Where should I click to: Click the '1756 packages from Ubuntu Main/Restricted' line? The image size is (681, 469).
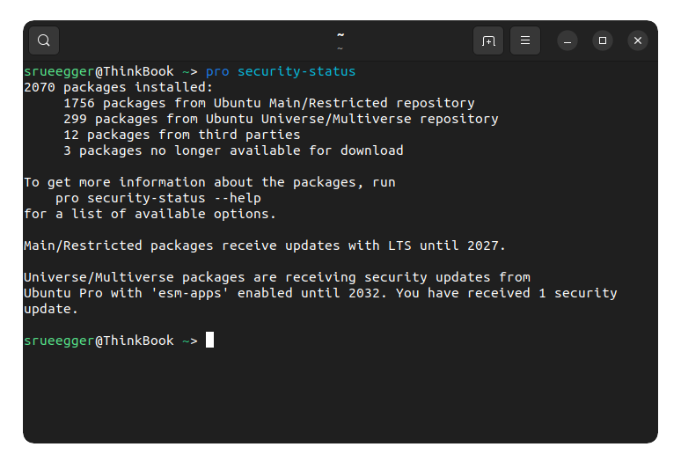click(269, 103)
